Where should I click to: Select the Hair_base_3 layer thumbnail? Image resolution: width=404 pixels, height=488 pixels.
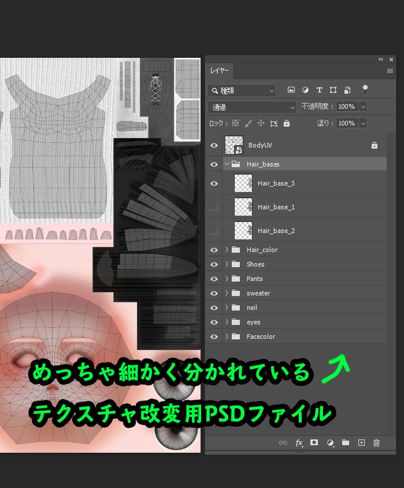(x=243, y=183)
